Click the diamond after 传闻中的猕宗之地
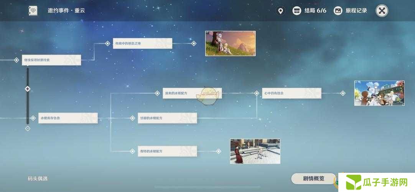The image size is (415, 192). click(194, 43)
